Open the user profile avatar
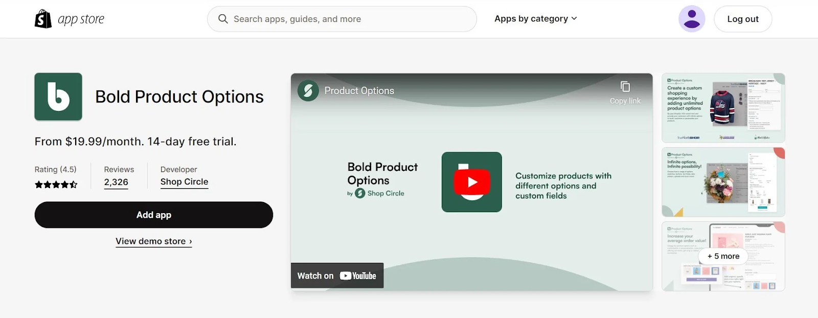Screen dimensions: 818x318 [692, 19]
